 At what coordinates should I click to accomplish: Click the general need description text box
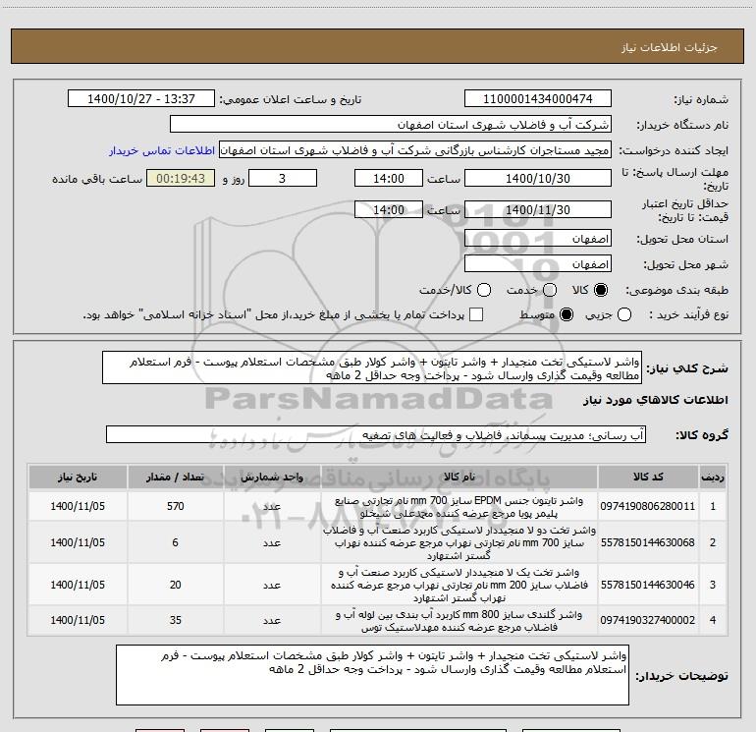coord(372,368)
